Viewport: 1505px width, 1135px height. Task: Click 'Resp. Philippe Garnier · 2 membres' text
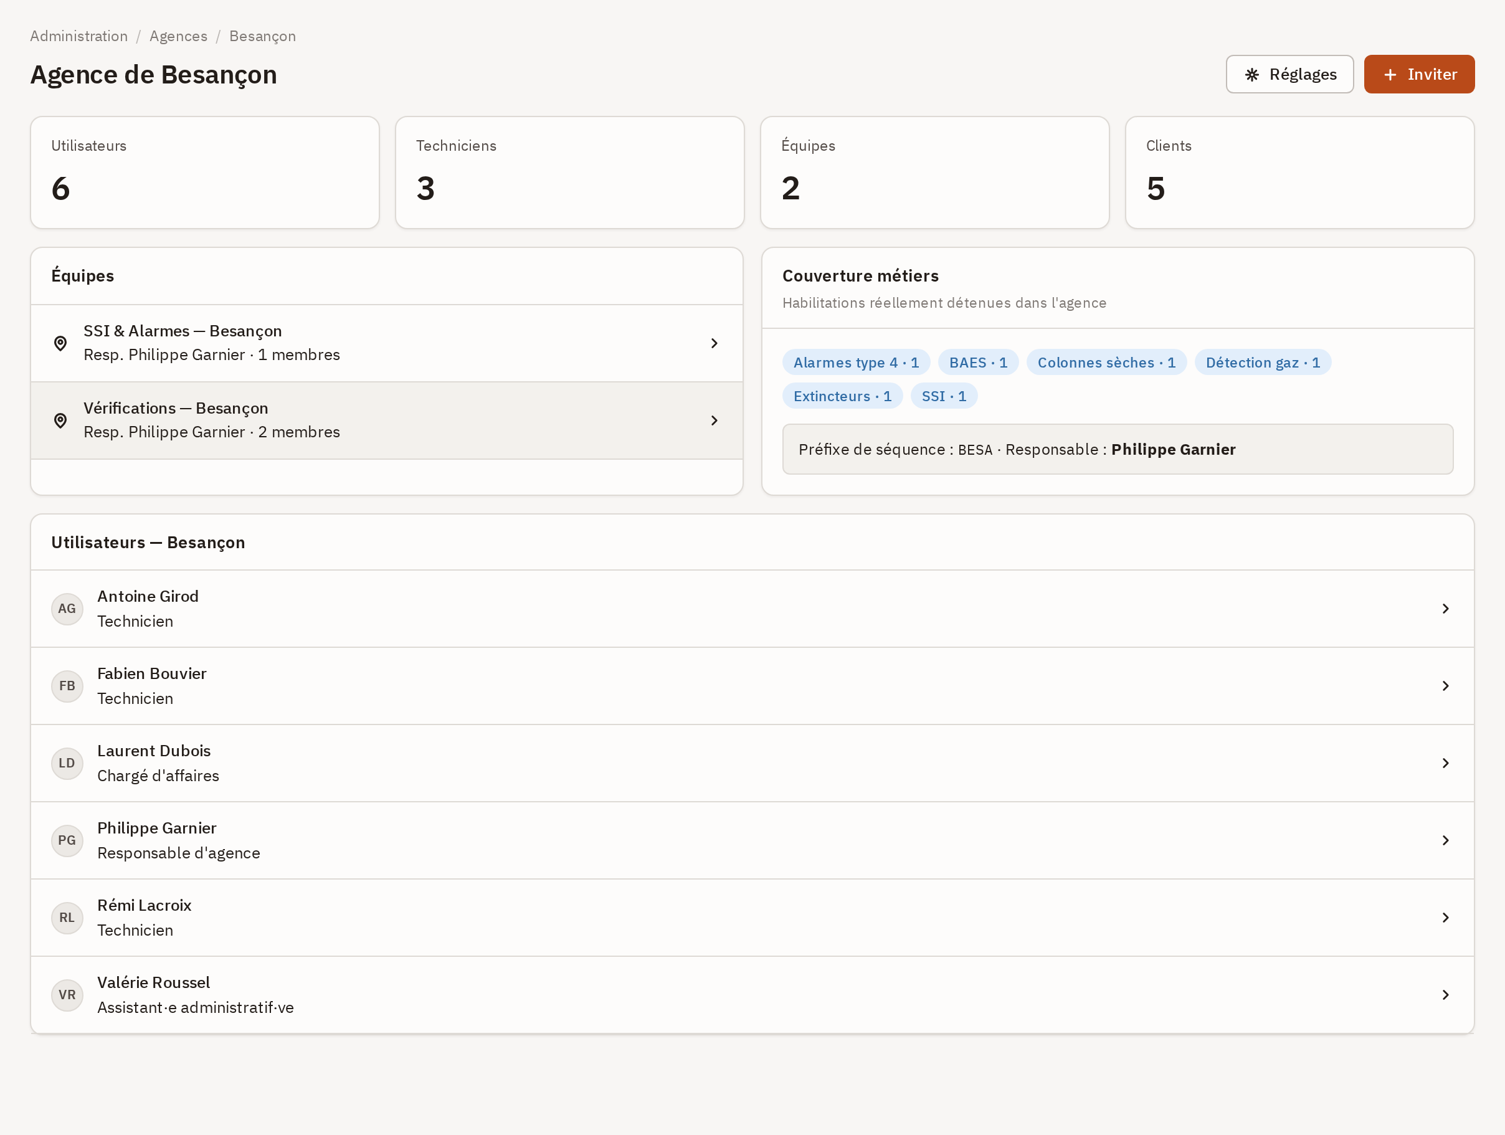212,432
